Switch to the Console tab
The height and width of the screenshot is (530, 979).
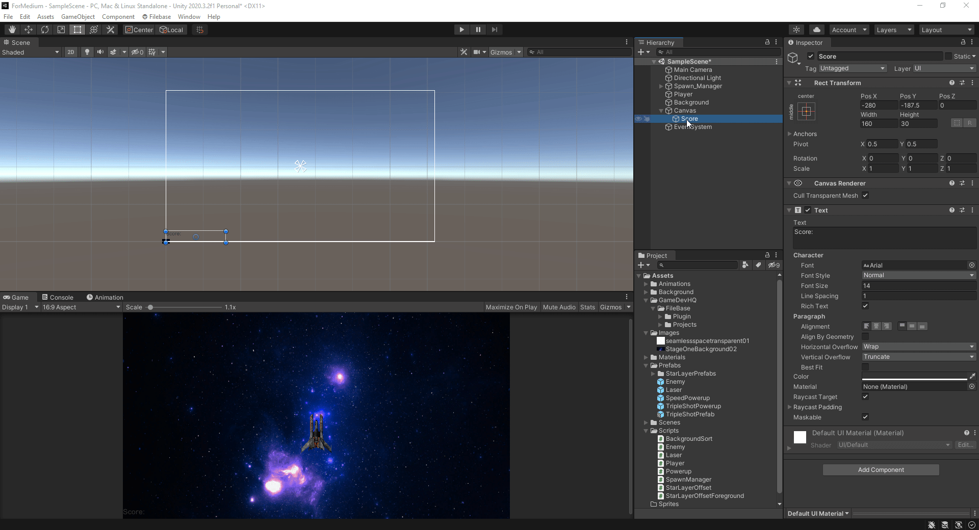pyautogui.click(x=58, y=297)
